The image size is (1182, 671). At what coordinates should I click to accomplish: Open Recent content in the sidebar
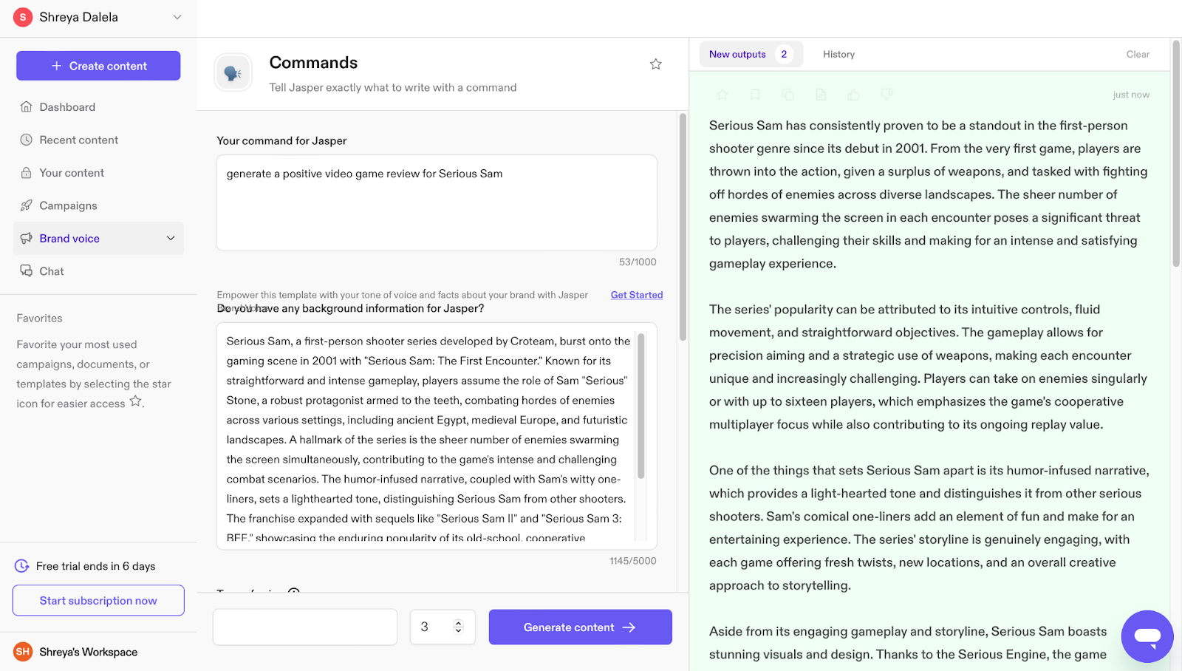[x=98, y=140]
